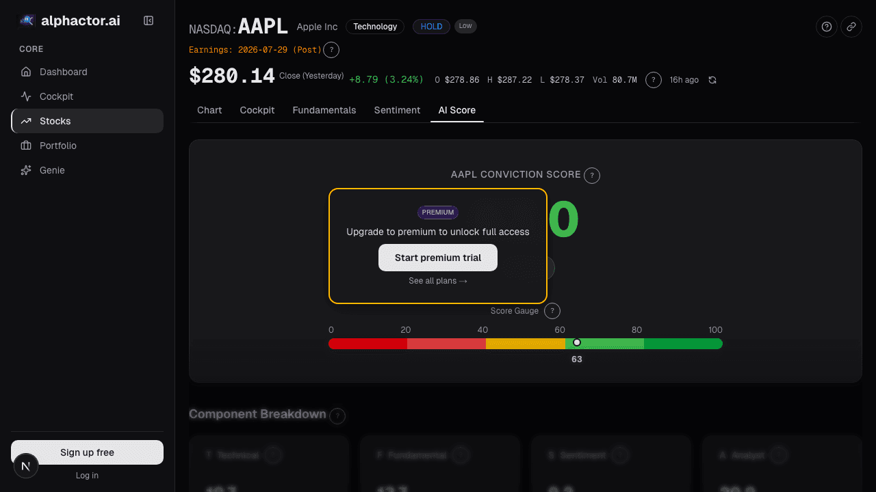Click the HOLD rating badge
This screenshot has height=492, width=876.
coord(432,27)
